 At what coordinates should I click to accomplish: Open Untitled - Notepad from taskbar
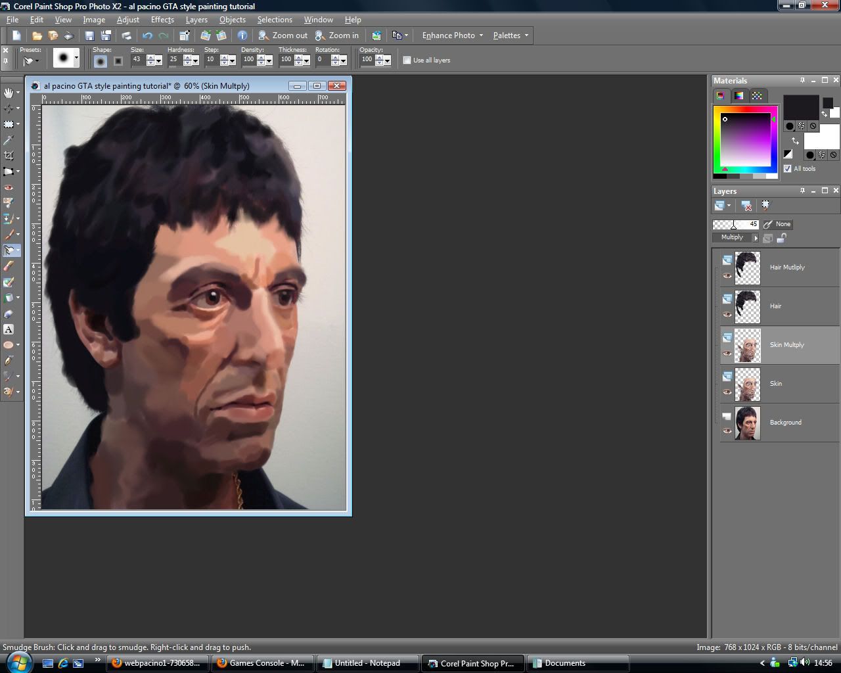tap(367, 663)
